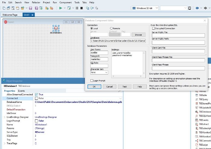Open the File menu
The width and height of the screenshot is (211, 149).
(4, 2)
